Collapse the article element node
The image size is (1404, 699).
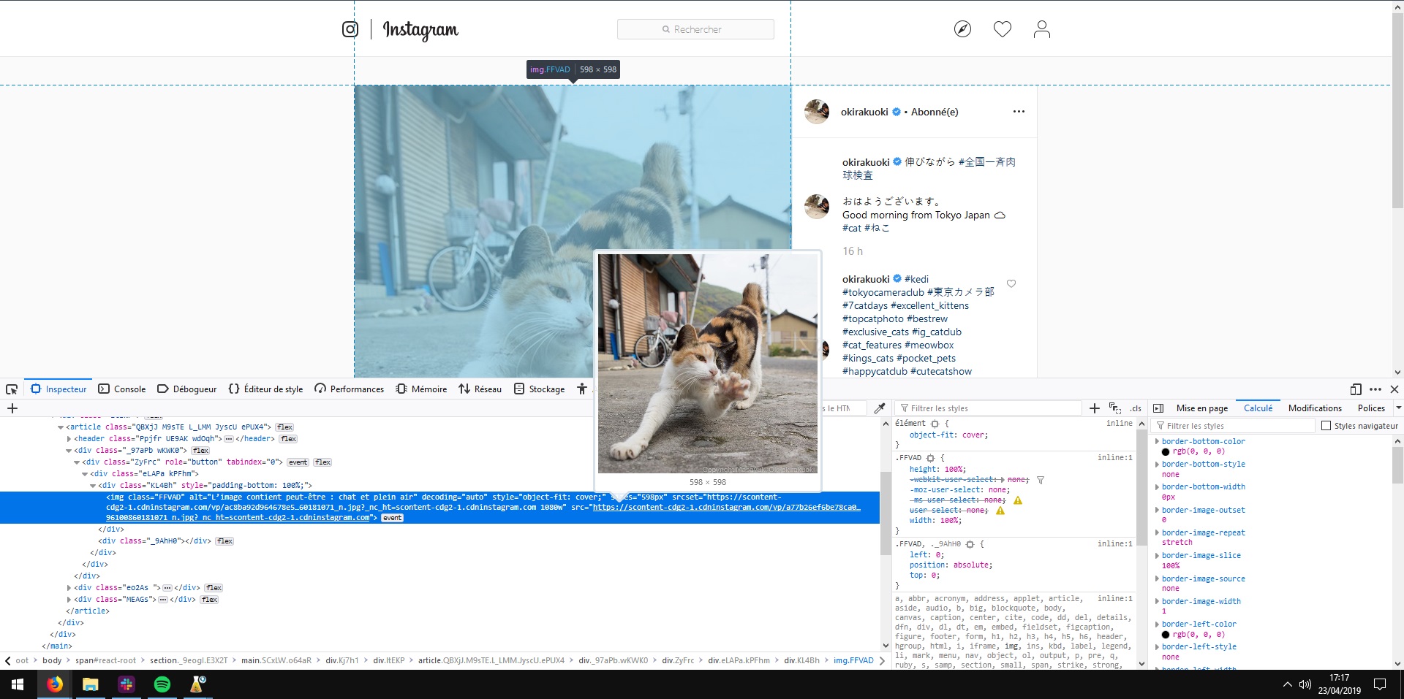tap(61, 427)
